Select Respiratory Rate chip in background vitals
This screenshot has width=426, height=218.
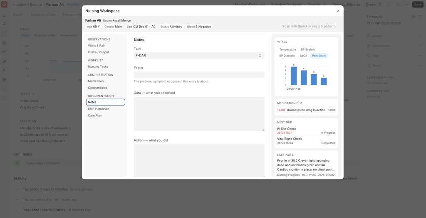(x=45, y=35)
